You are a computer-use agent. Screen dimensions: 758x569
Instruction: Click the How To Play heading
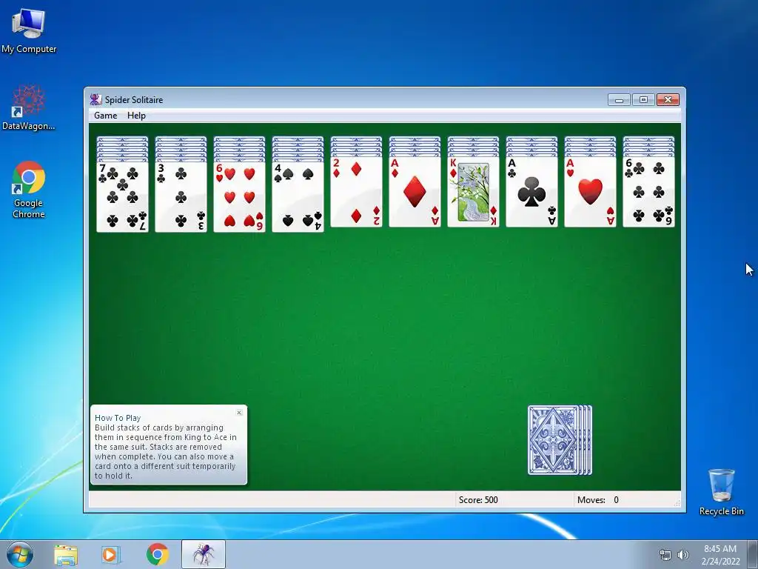pyautogui.click(x=118, y=418)
